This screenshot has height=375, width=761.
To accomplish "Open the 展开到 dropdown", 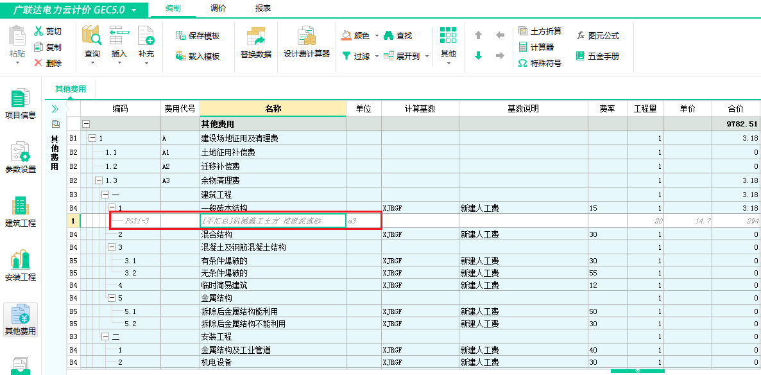I will [427, 57].
